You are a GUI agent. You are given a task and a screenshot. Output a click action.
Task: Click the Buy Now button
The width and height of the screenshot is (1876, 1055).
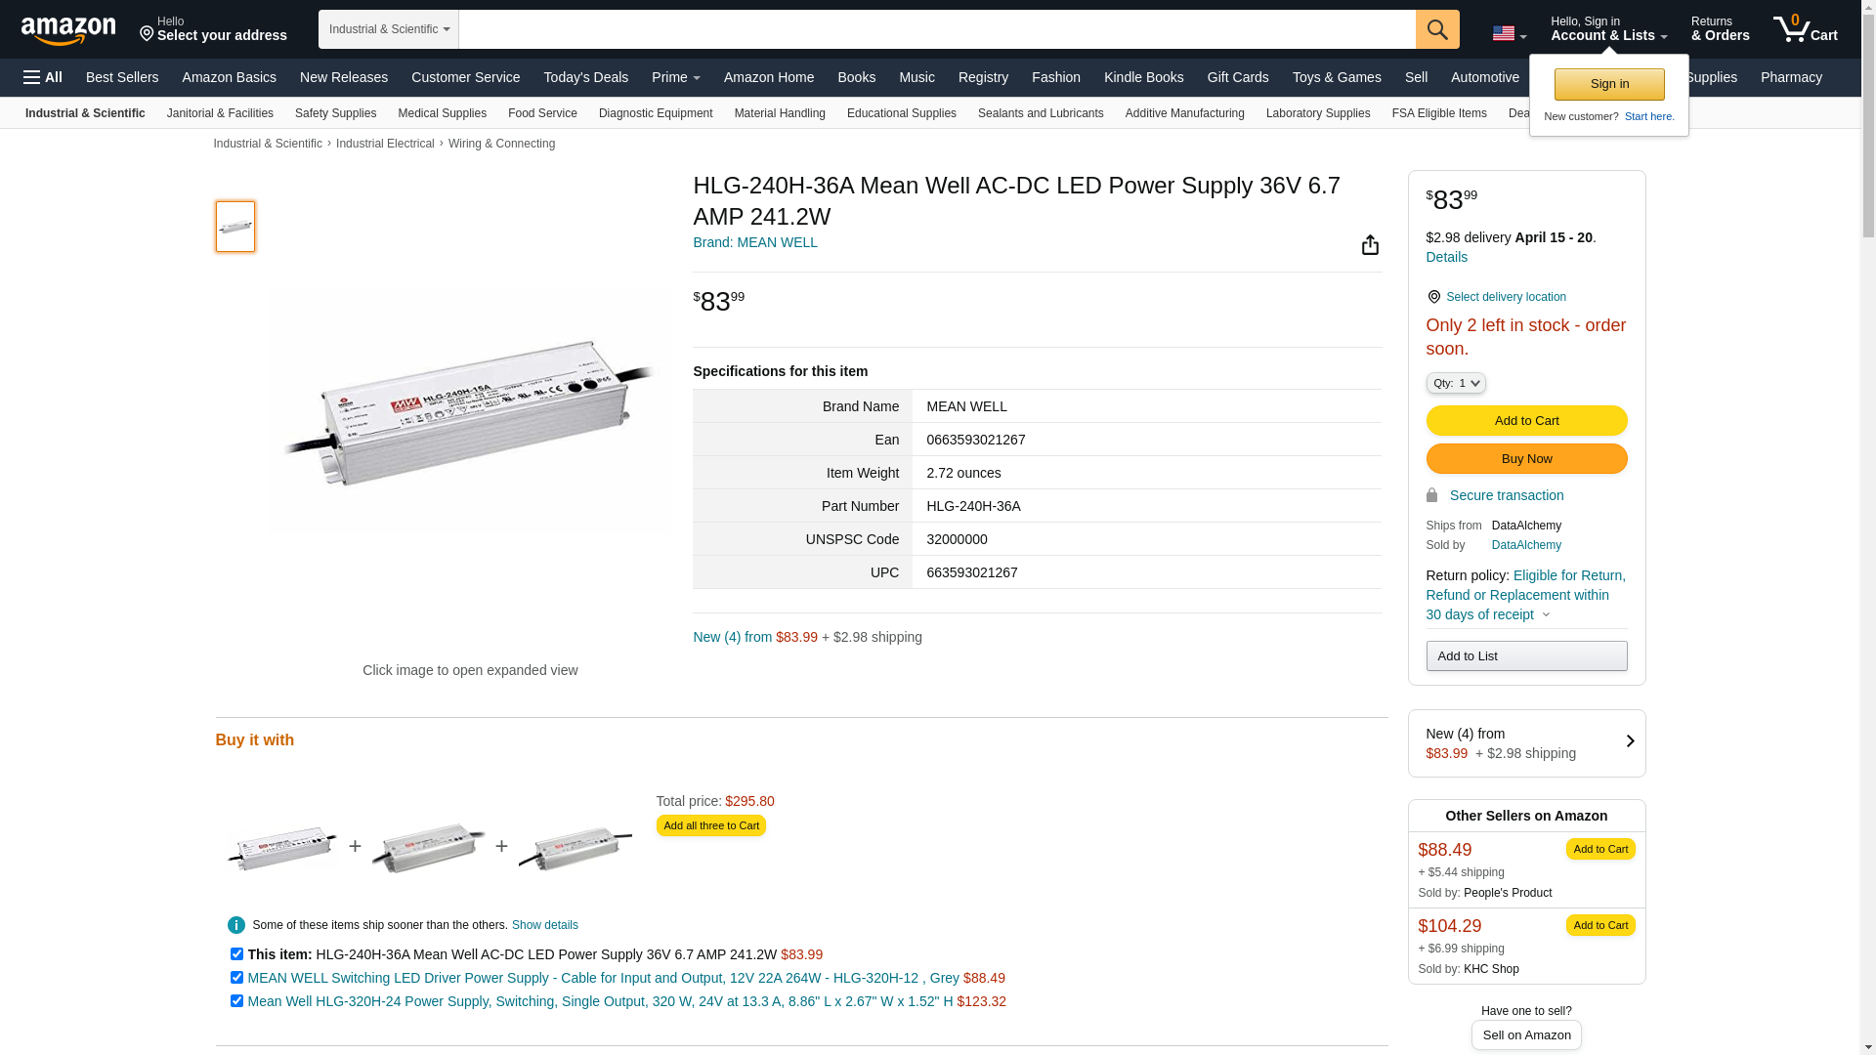(1526, 459)
